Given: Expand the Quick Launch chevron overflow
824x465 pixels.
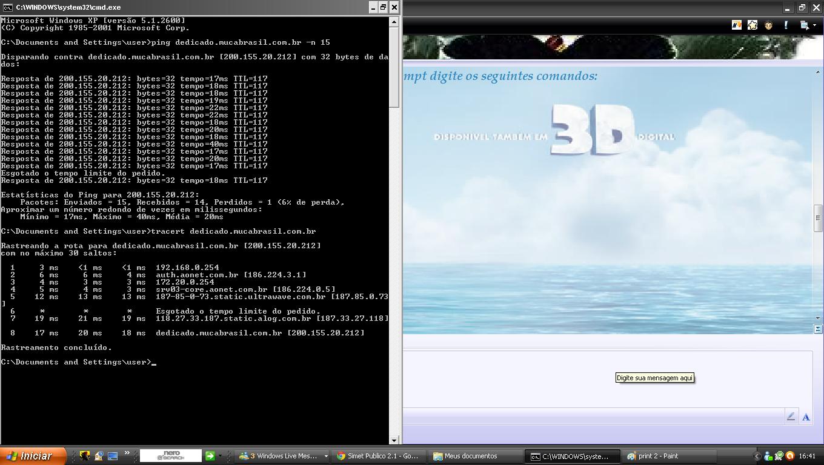Looking at the screenshot, I should 127,453.
